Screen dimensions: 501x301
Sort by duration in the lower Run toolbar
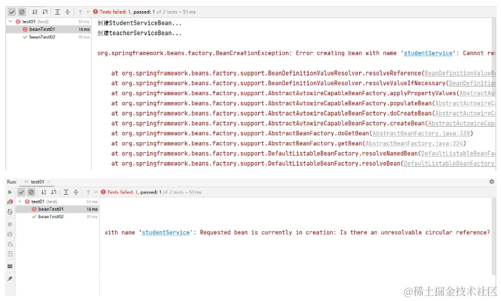coord(54,192)
